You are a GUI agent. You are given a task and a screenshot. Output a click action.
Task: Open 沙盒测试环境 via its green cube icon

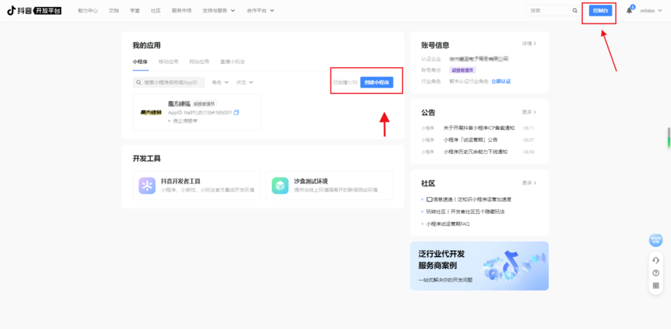tap(280, 185)
